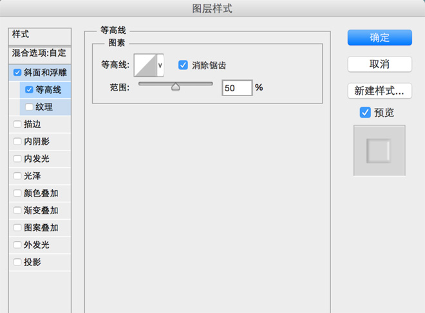Screen dimensions: 425x313
Task: Disable the 预览 preview checkbox
Action: [365, 112]
